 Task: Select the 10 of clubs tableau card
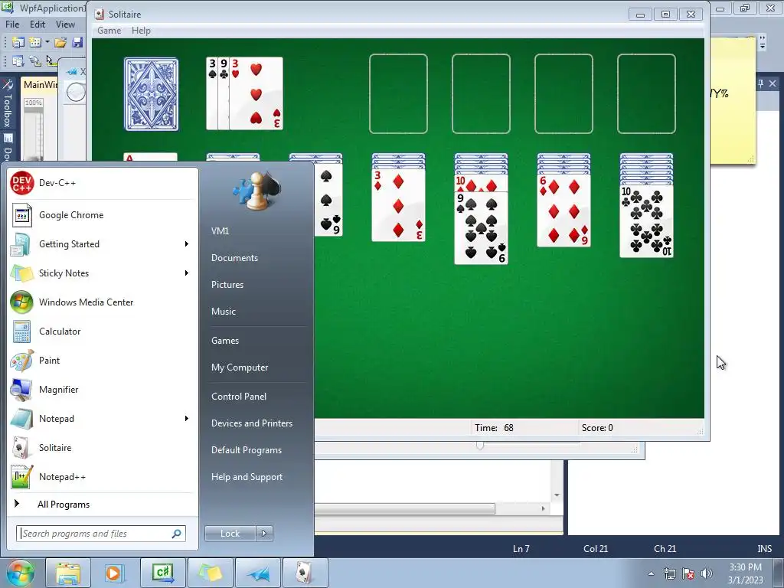coord(646,221)
